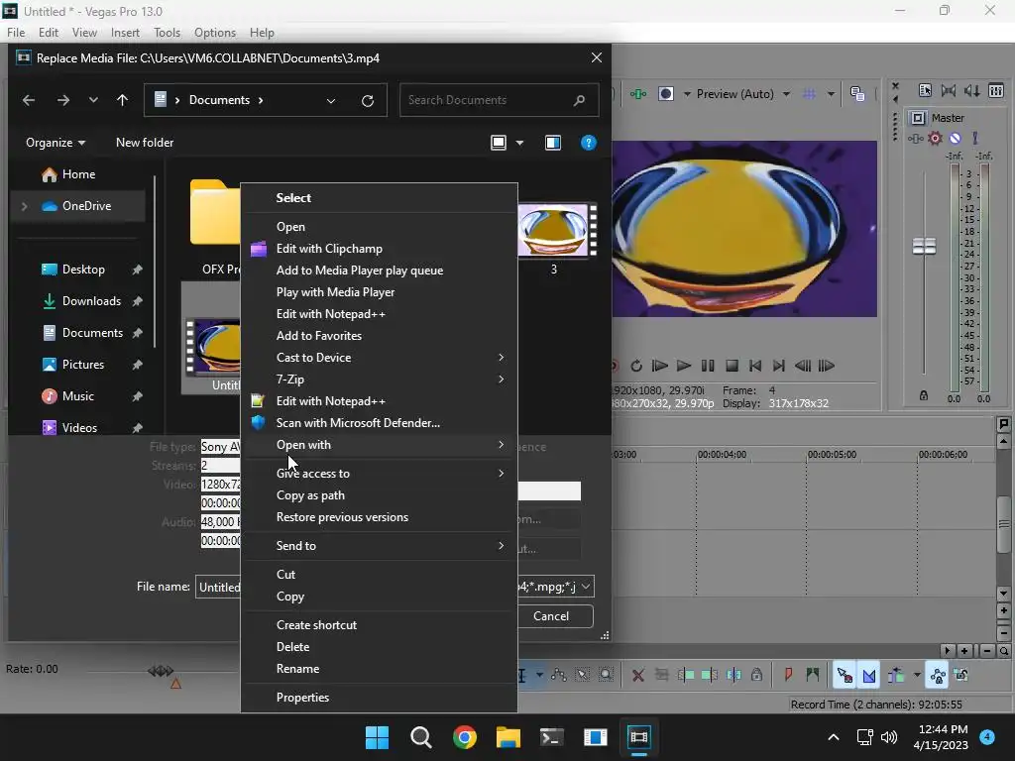The width and height of the screenshot is (1015, 761).
Task: Click the Insert Marker red flag icon
Action: (788, 675)
